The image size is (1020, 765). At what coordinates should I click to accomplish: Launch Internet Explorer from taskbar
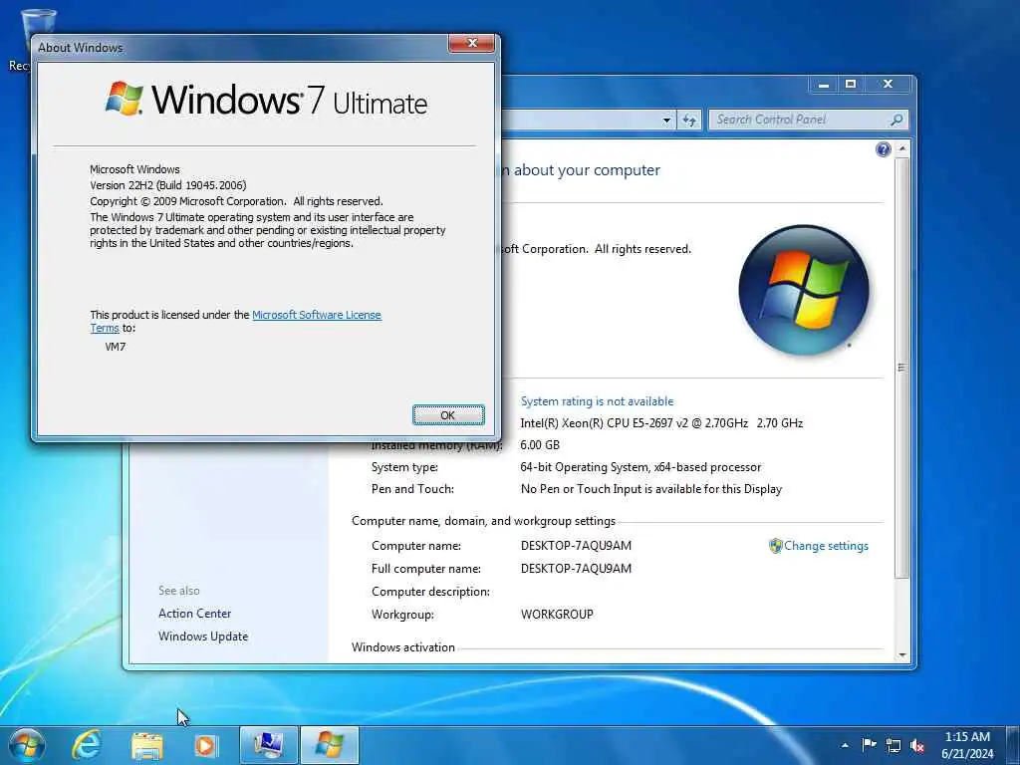pyautogui.click(x=87, y=745)
